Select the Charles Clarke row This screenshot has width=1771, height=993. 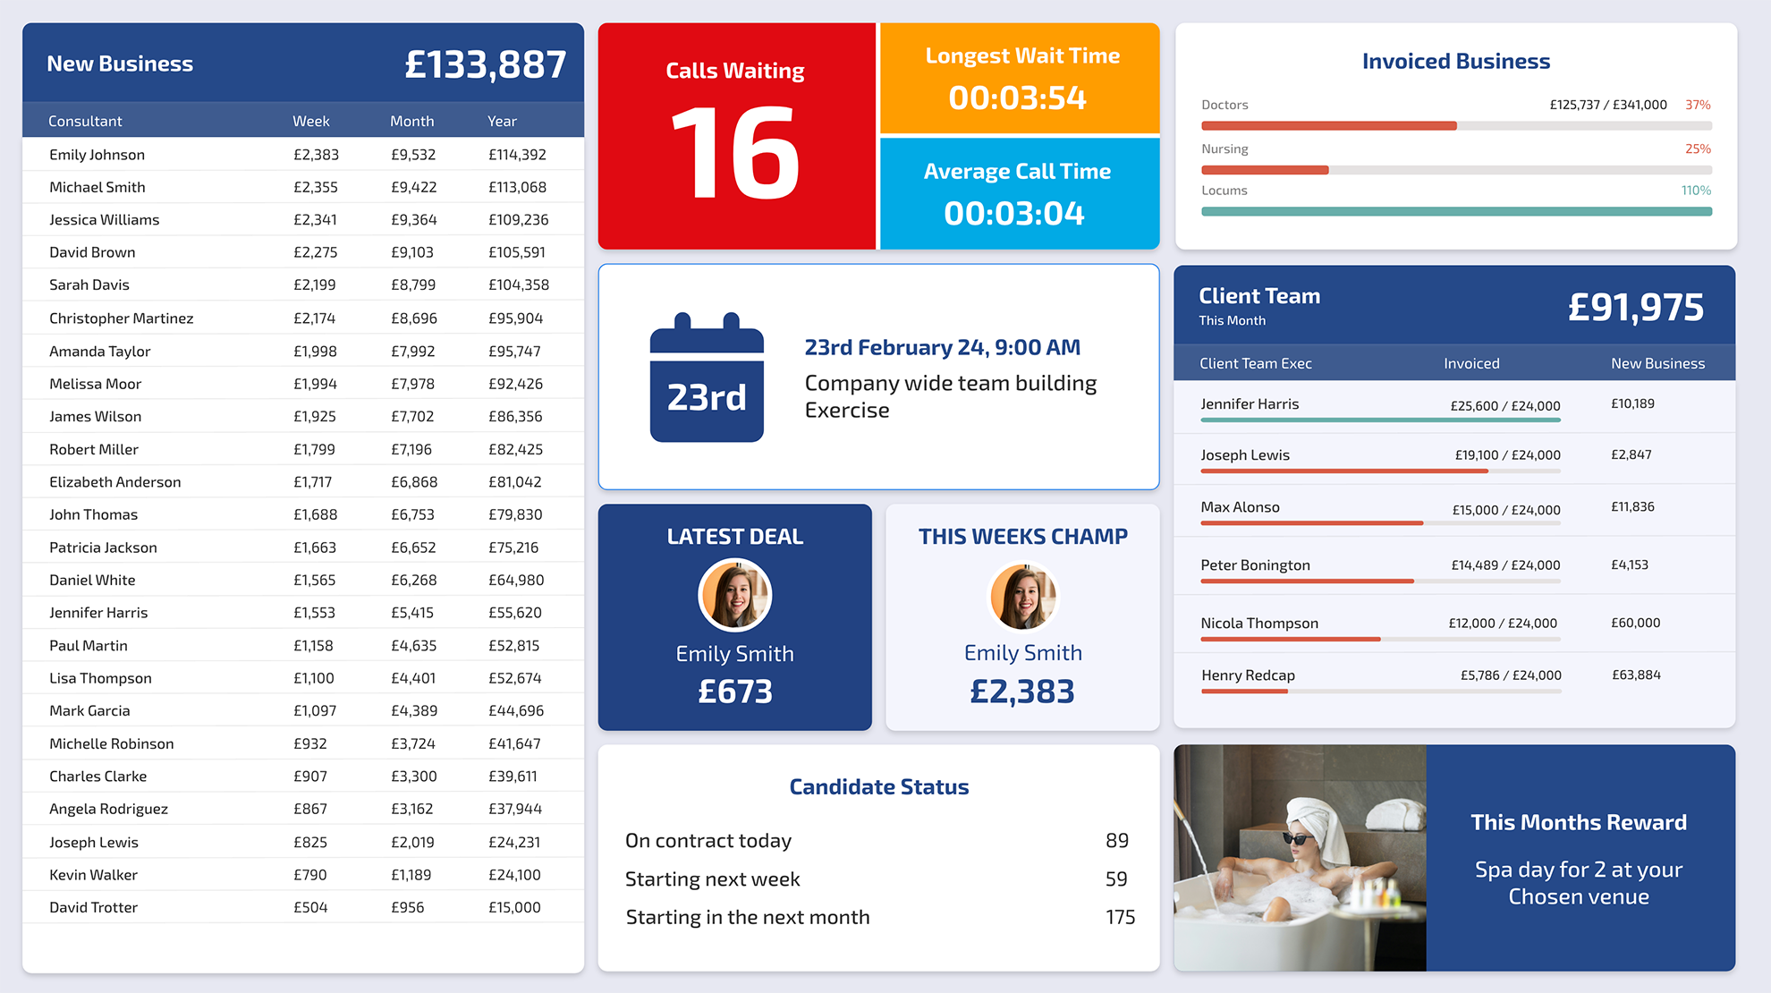[303, 776]
